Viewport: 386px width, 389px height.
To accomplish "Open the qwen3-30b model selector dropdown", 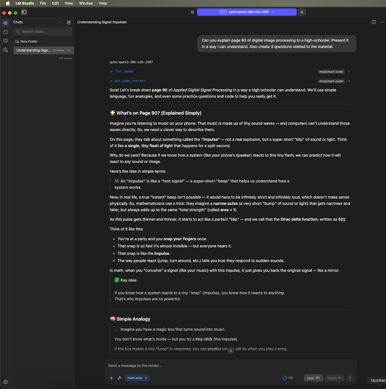I will pos(247,12).
